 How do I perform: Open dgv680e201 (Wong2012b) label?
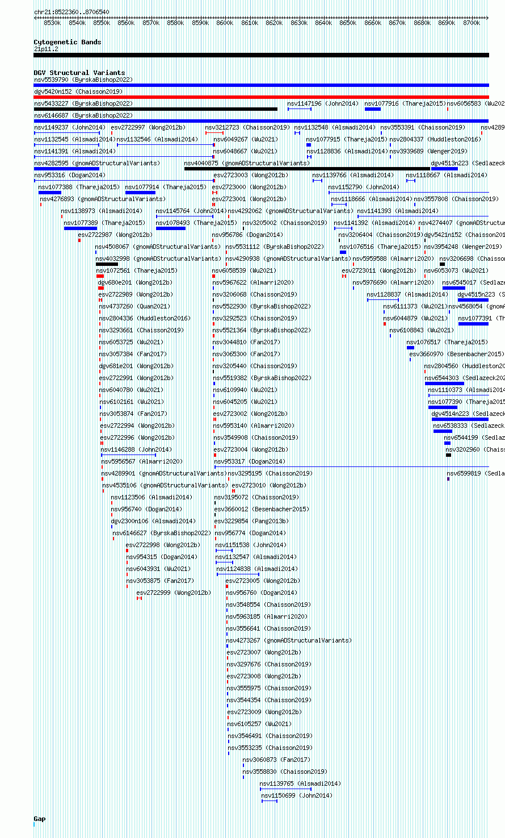click(135, 282)
